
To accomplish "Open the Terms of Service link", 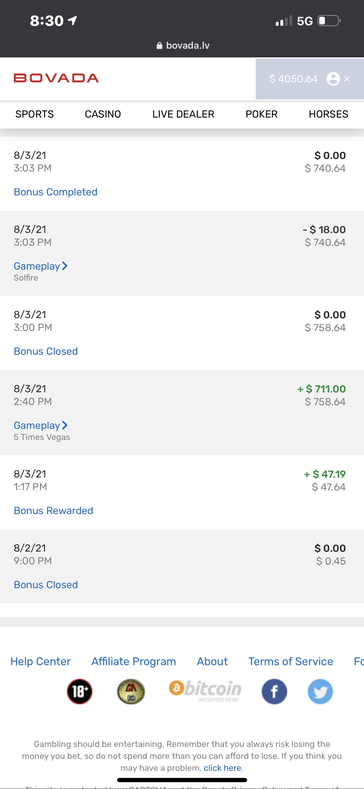I will coord(290,661).
